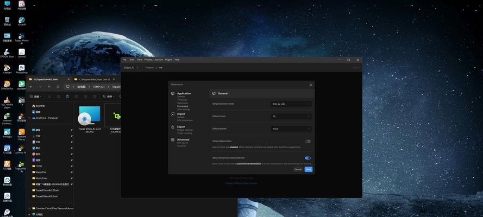Click back arrow in File Explorer
This screenshot has height=217, width=483.
pos(31,87)
